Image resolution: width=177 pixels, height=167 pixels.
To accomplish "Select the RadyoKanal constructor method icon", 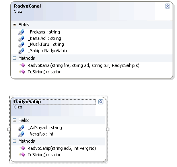I will (x=22, y=65).
